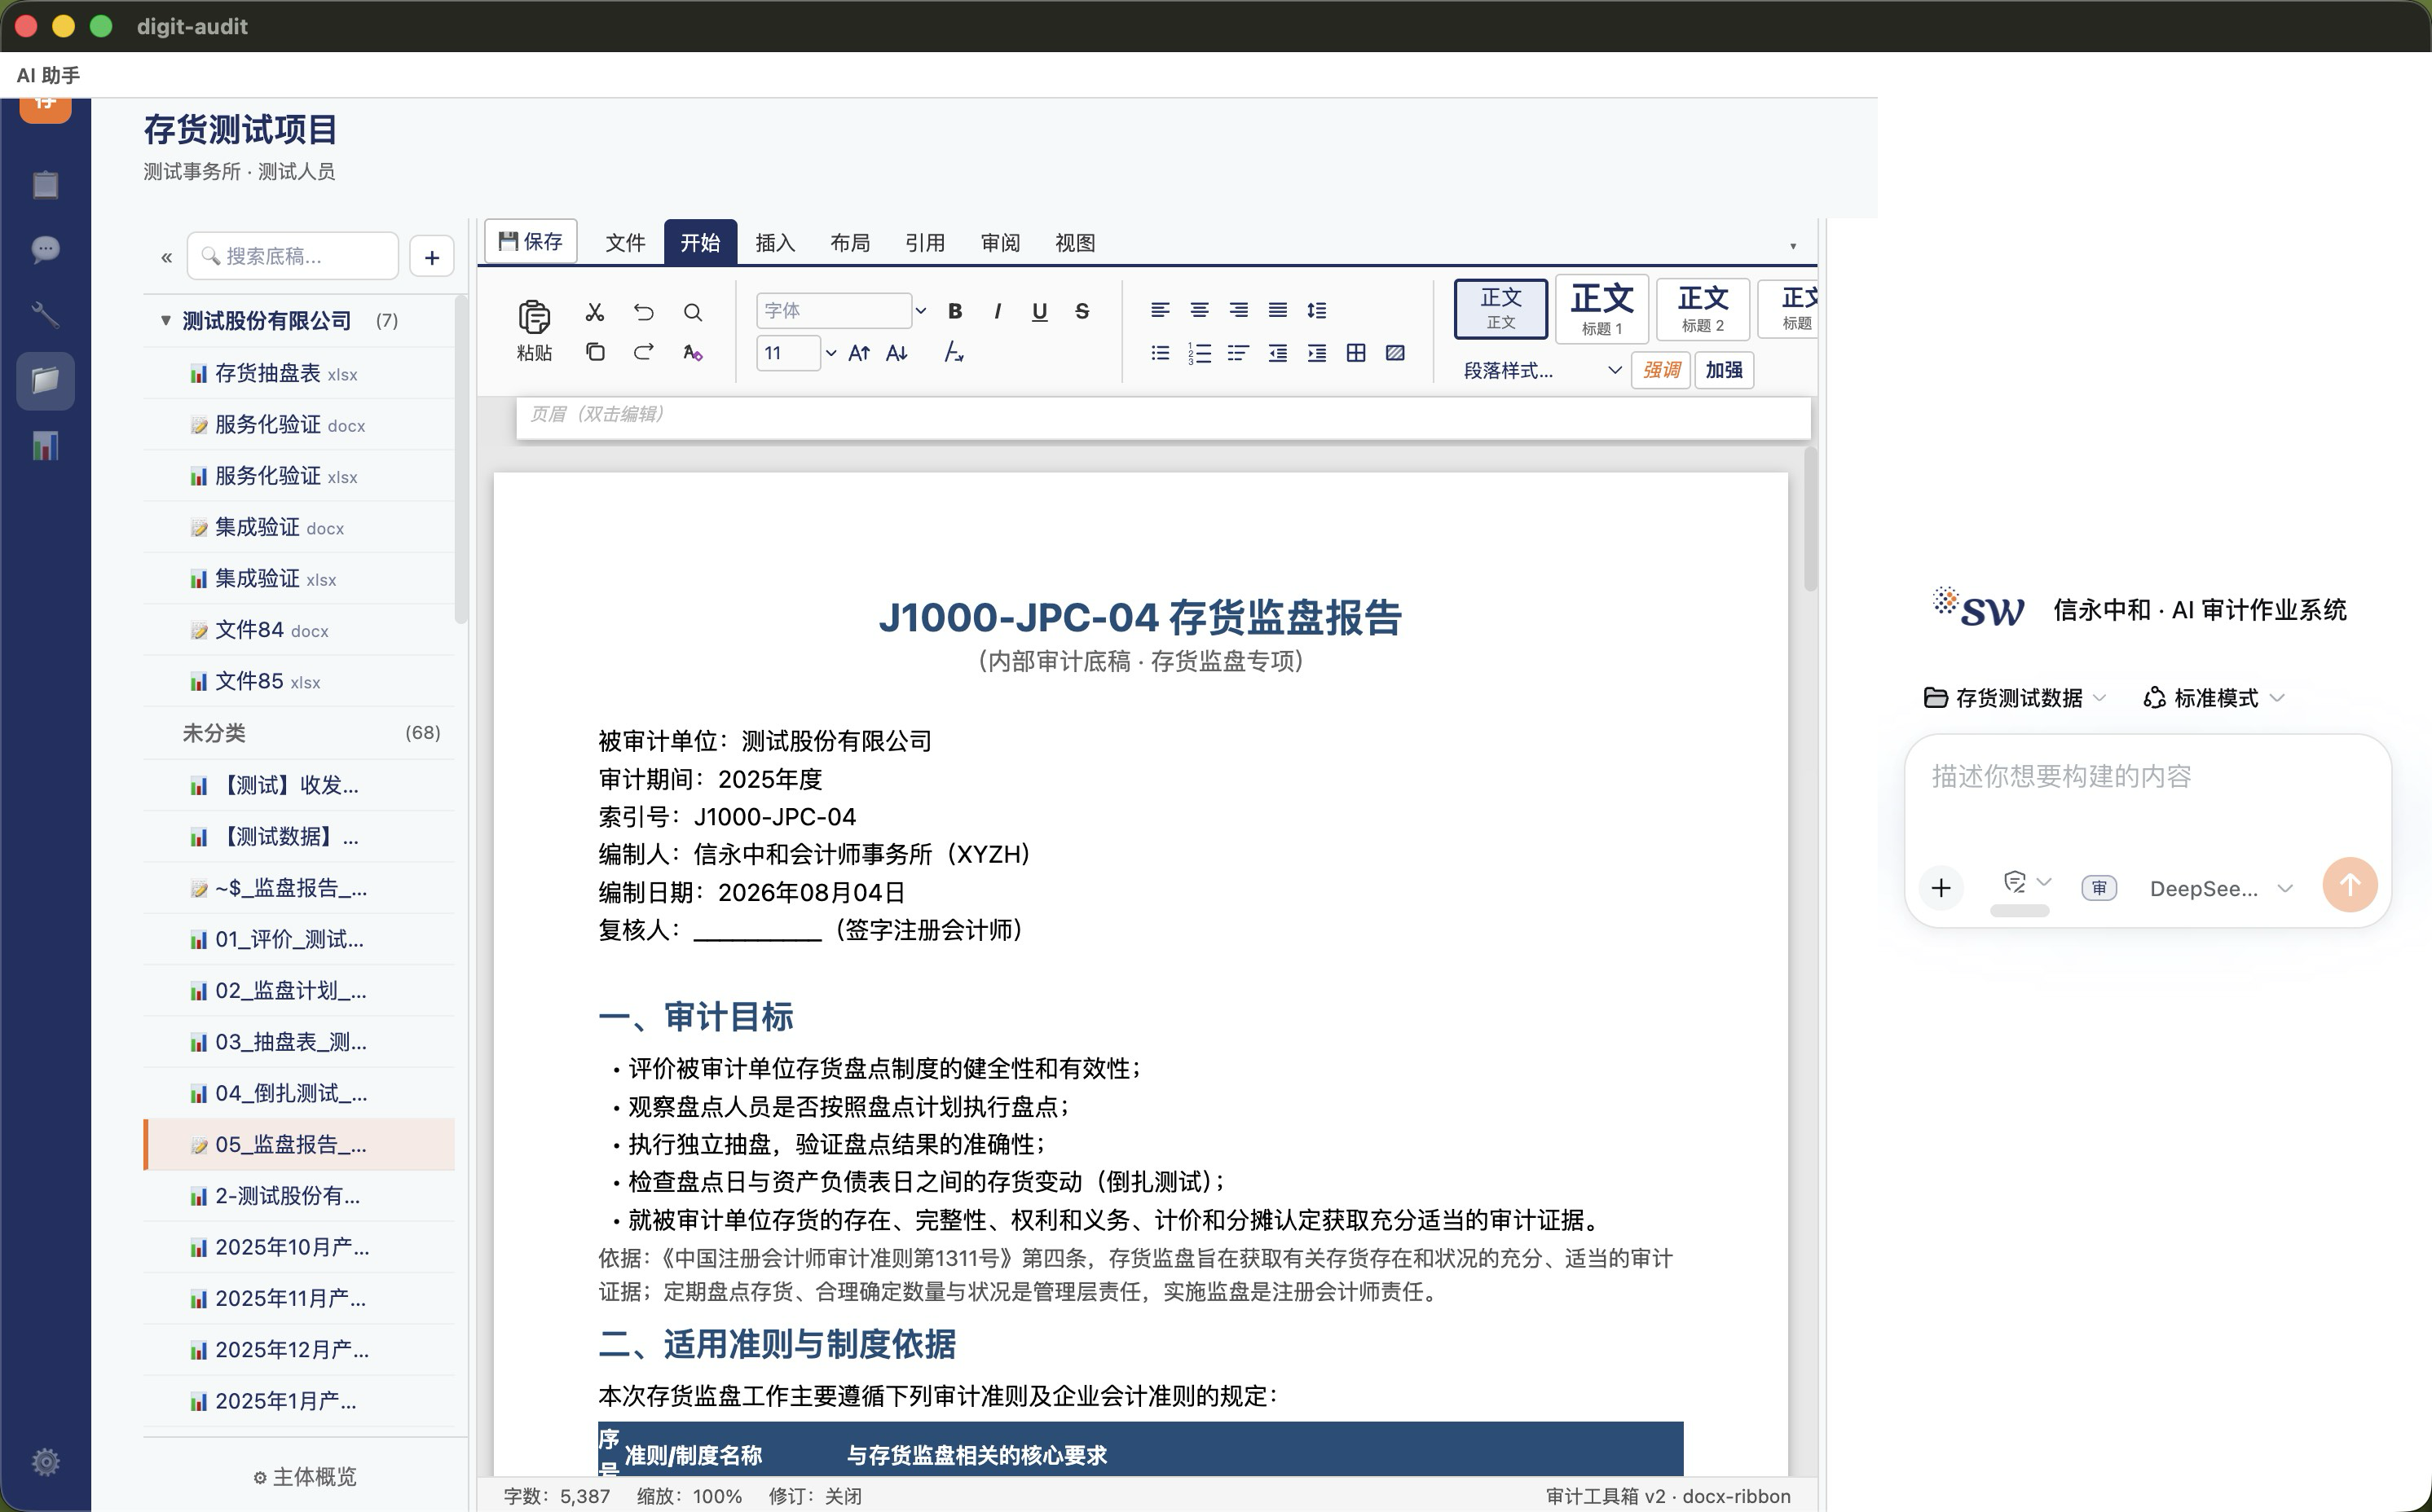This screenshot has height=1512, width=2432.
Task: Click the clear formatting icon
Action: point(954,352)
